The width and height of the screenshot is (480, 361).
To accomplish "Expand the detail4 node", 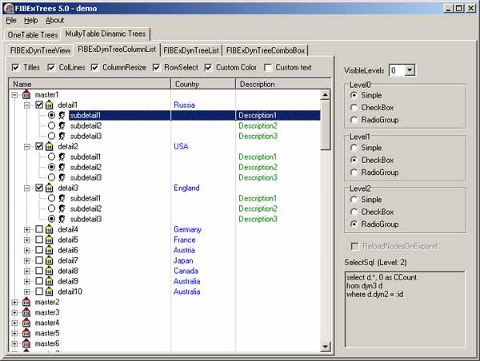I will (x=27, y=230).
